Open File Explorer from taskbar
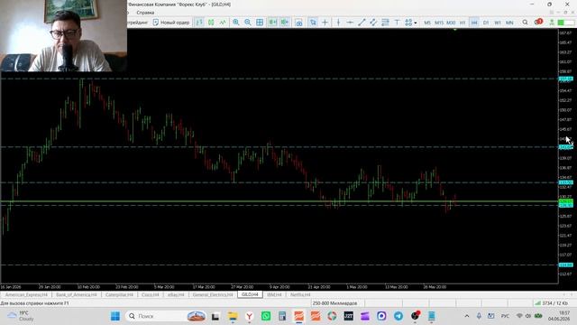 click(x=233, y=316)
